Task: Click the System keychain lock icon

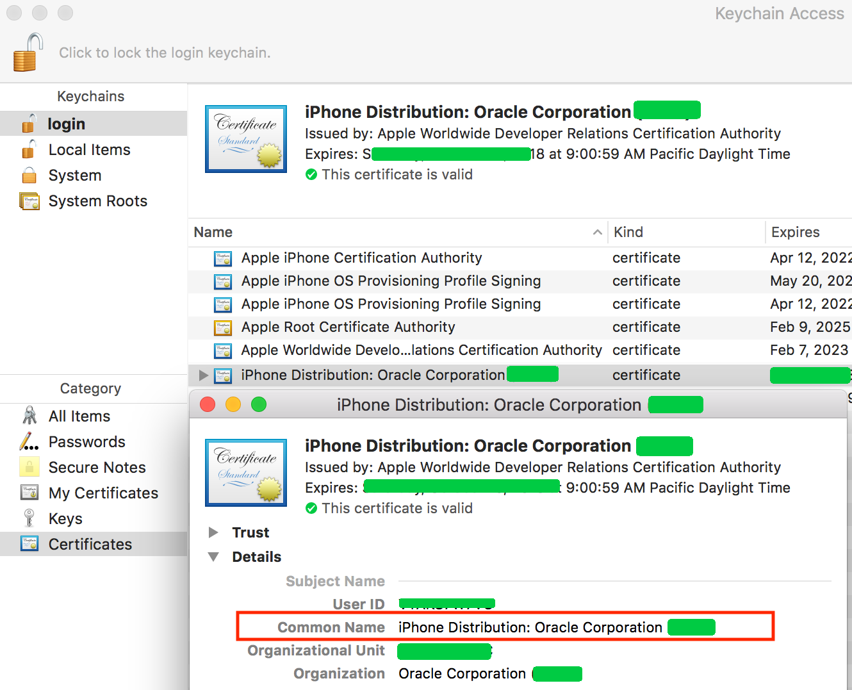Action: (x=29, y=175)
